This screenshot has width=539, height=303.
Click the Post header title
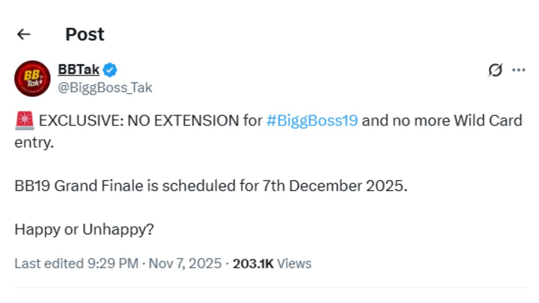(85, 34)
